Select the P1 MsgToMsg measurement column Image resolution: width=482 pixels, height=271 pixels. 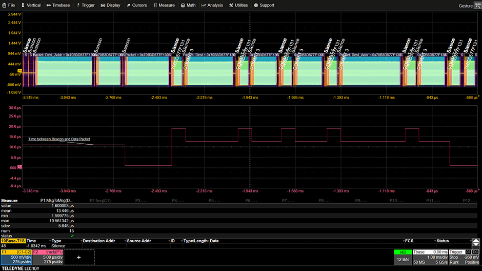57,200
